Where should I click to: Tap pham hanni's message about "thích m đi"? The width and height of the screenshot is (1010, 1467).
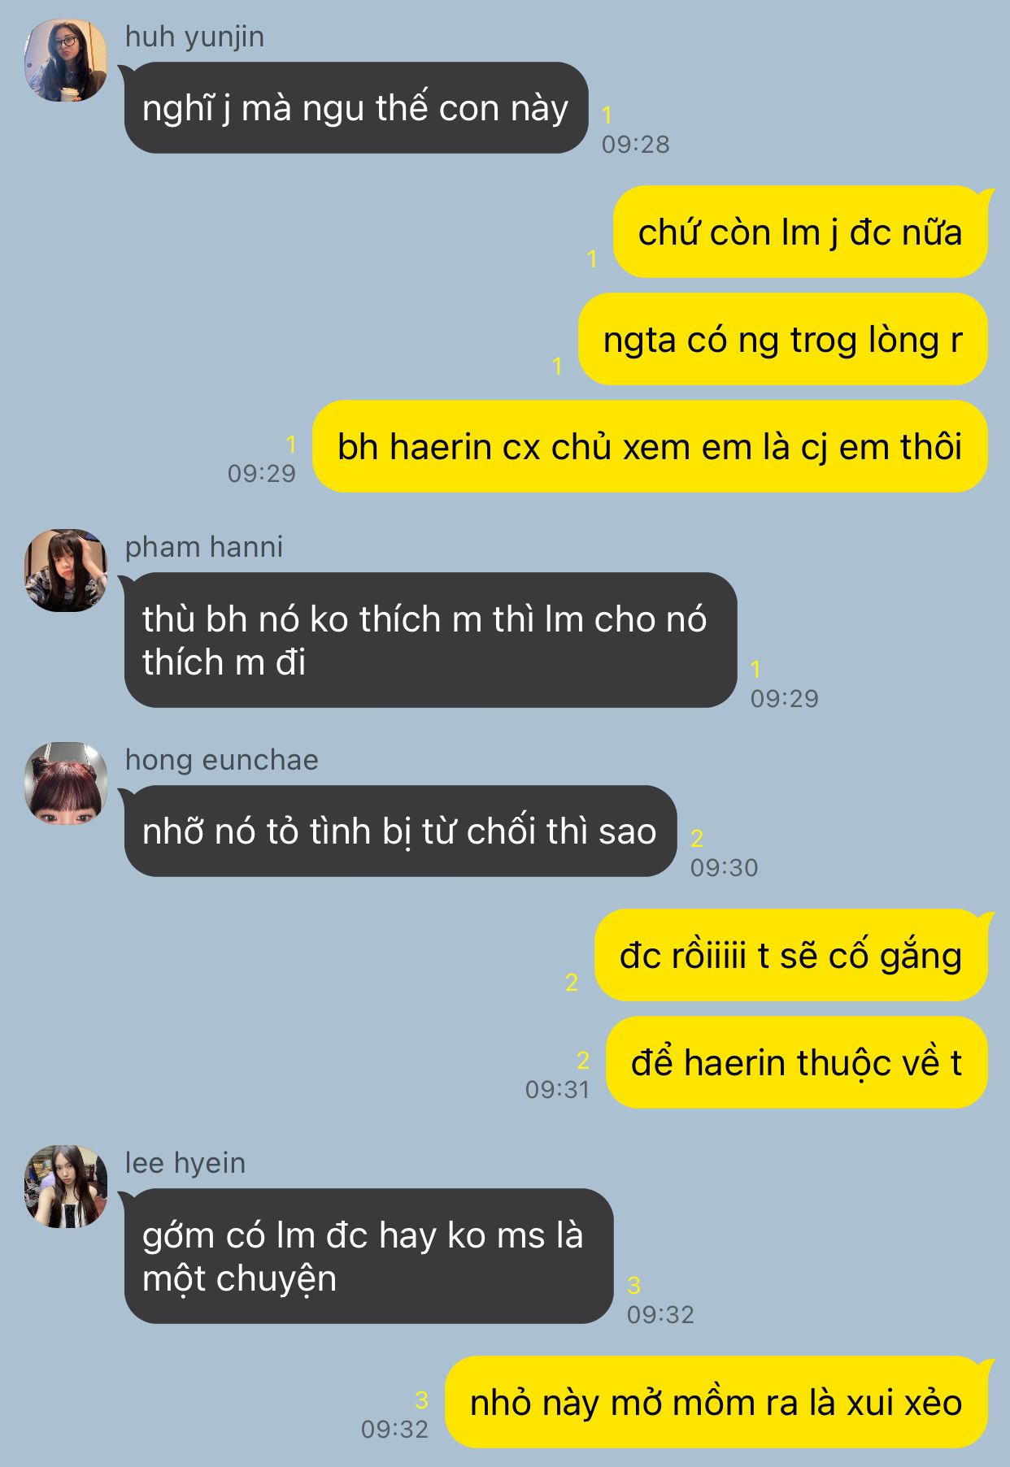430,640
